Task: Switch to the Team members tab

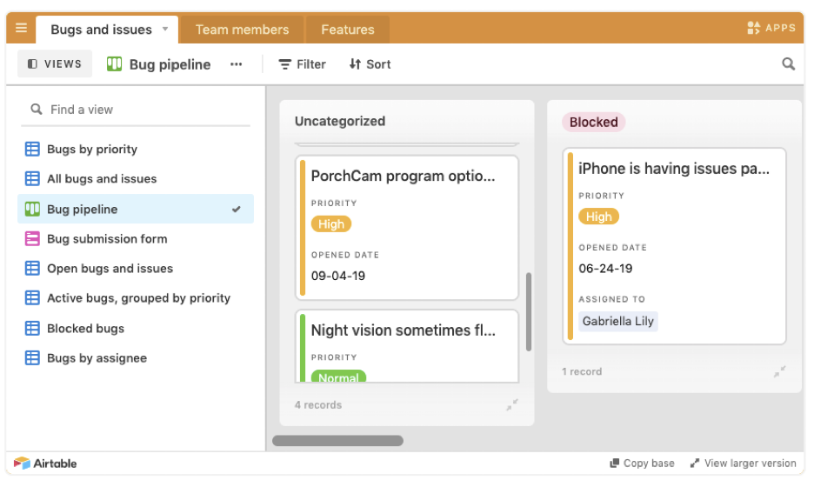Action: click(242, 30)
